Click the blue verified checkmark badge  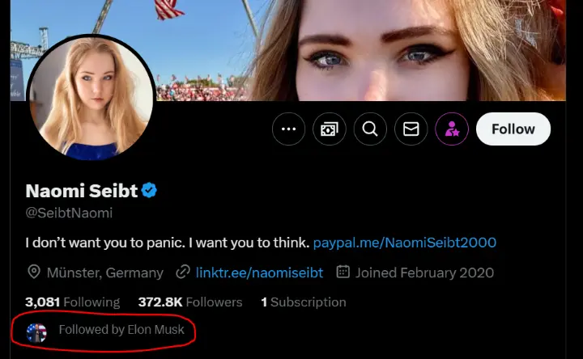[x=150, y=191]
